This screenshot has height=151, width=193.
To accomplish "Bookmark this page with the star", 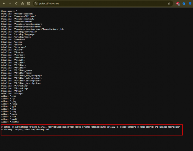I will (169, 4).
